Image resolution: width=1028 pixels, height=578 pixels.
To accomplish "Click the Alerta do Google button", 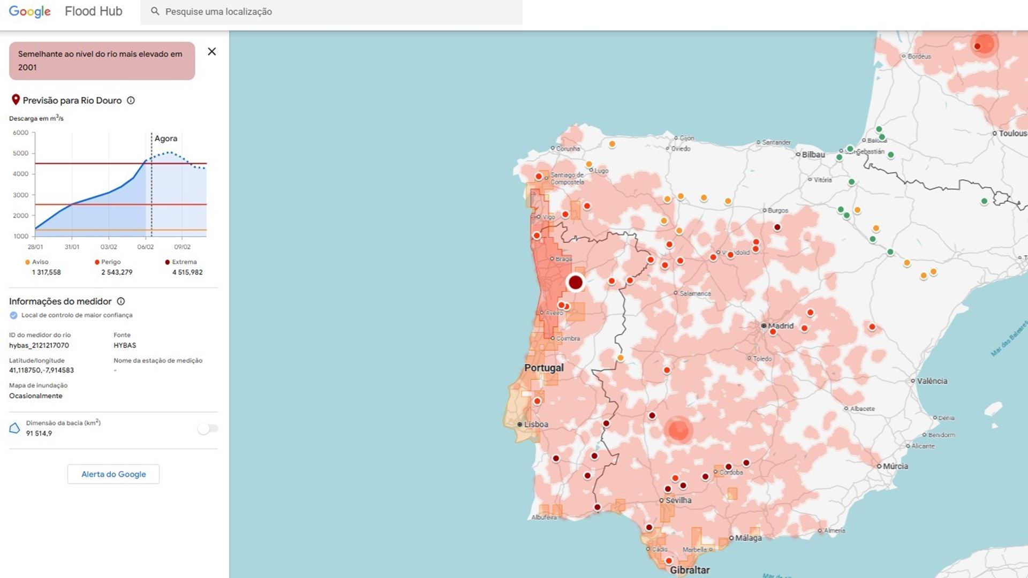I will pyautogui.click(x=114, y=474).
